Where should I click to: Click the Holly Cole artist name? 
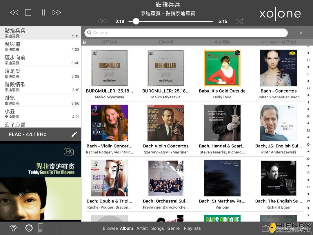click(x=222, y=97)
